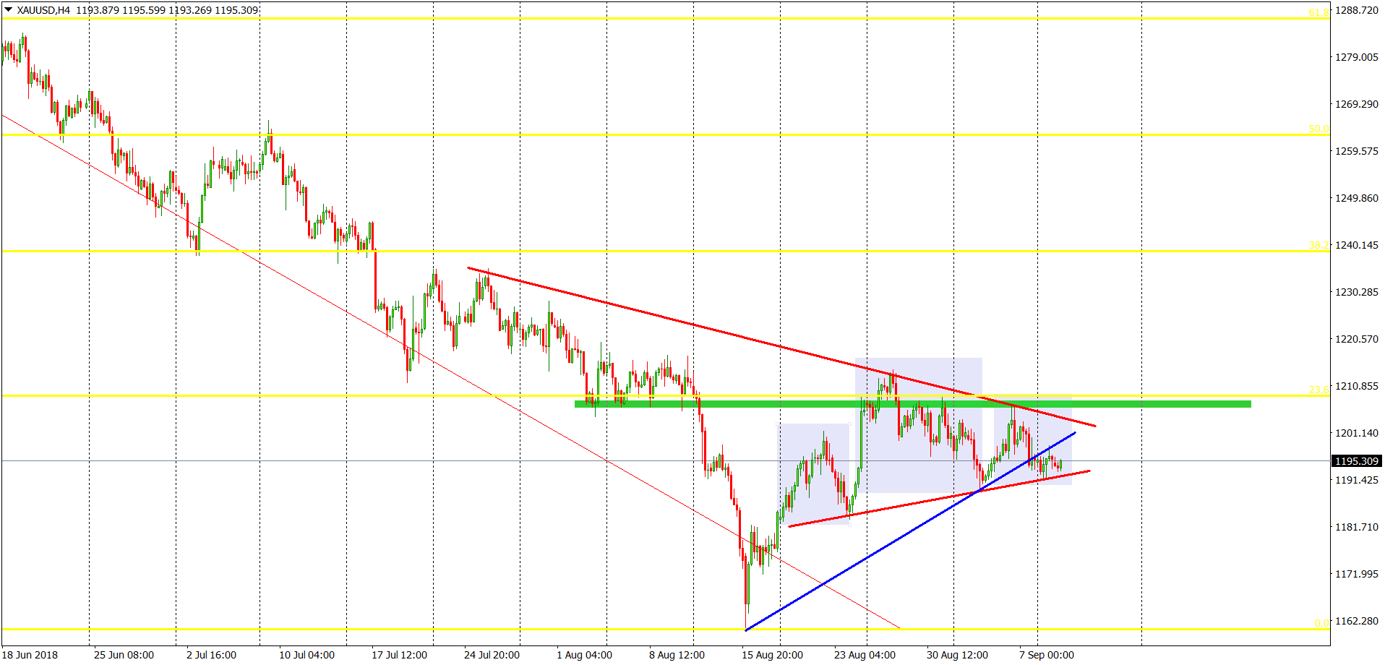Click the 1181.710 price axis label

(1356, 527)
